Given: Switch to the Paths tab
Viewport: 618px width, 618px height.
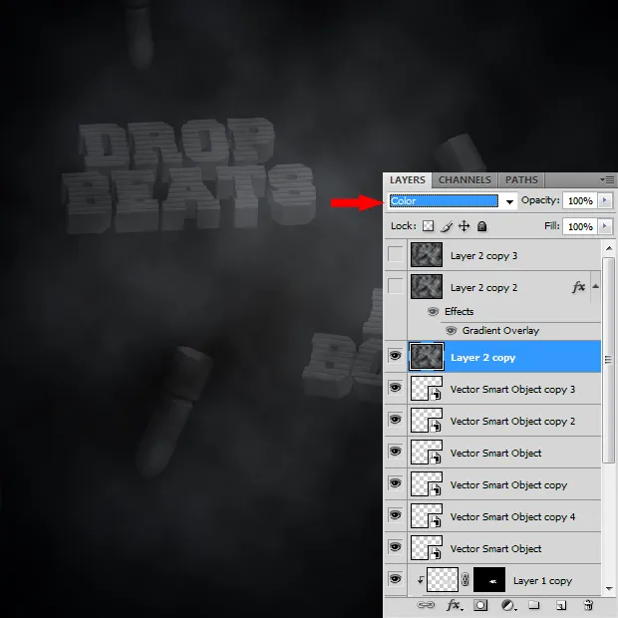Looking at the screenshot, I should 521,180.
